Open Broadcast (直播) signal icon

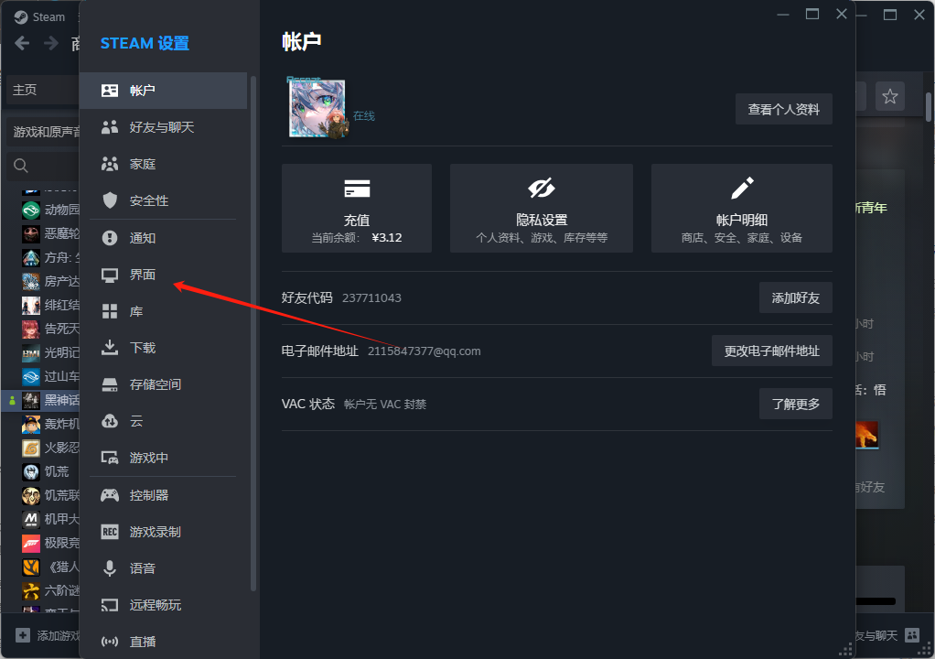tap(110, 642)
